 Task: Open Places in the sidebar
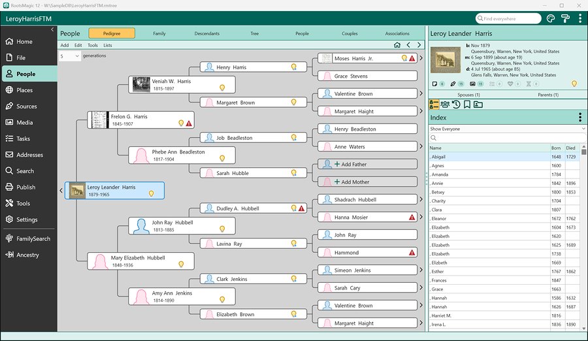tap(29, 90)
